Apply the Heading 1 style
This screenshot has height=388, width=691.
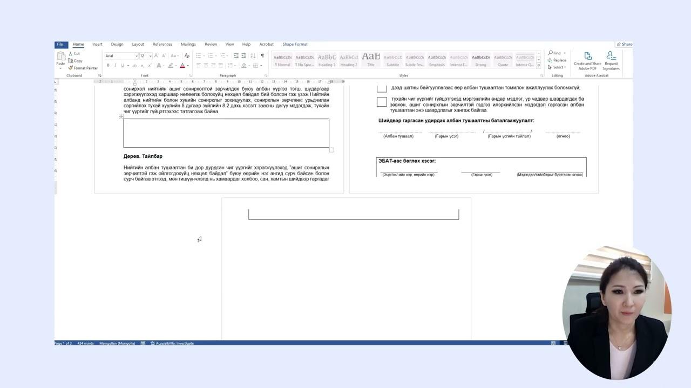tap(326, 59)
